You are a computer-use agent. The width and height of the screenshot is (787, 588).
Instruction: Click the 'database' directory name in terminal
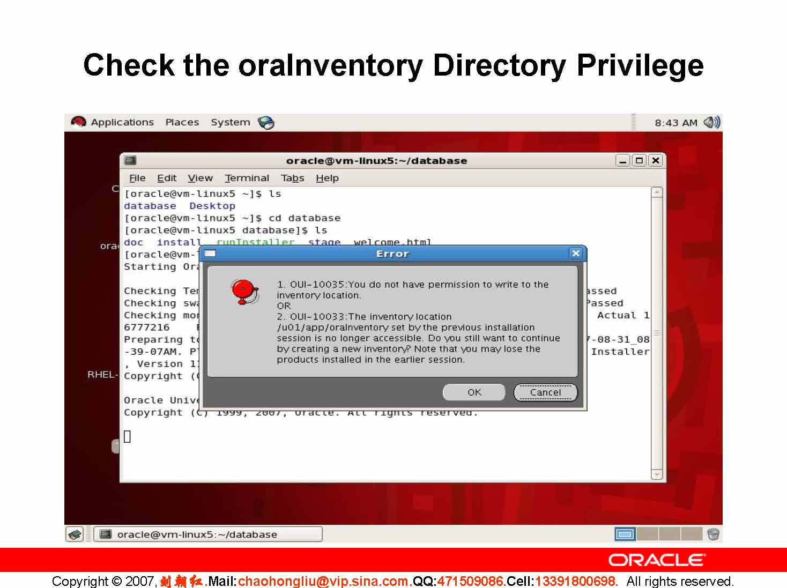pos(150,206)
